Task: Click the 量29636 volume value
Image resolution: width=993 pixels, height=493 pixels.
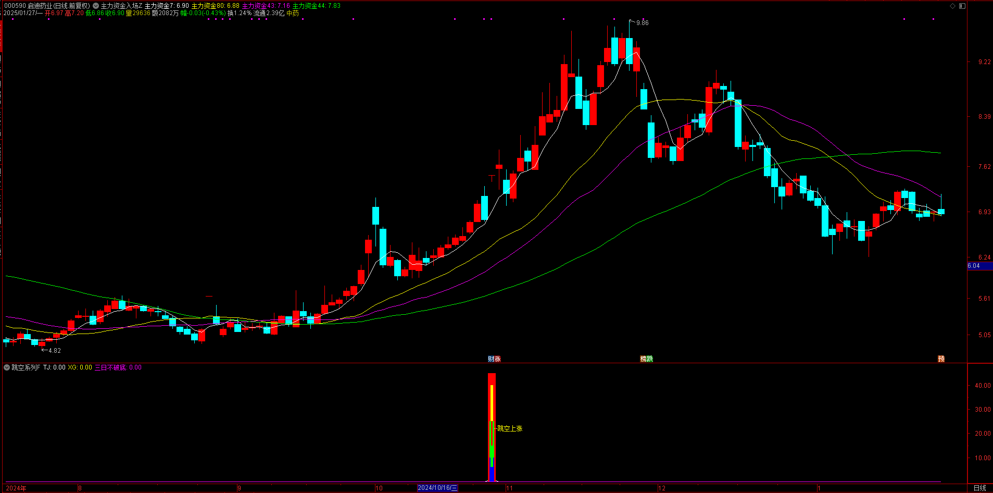Action: pyautogui.click(x=138, y=13)
